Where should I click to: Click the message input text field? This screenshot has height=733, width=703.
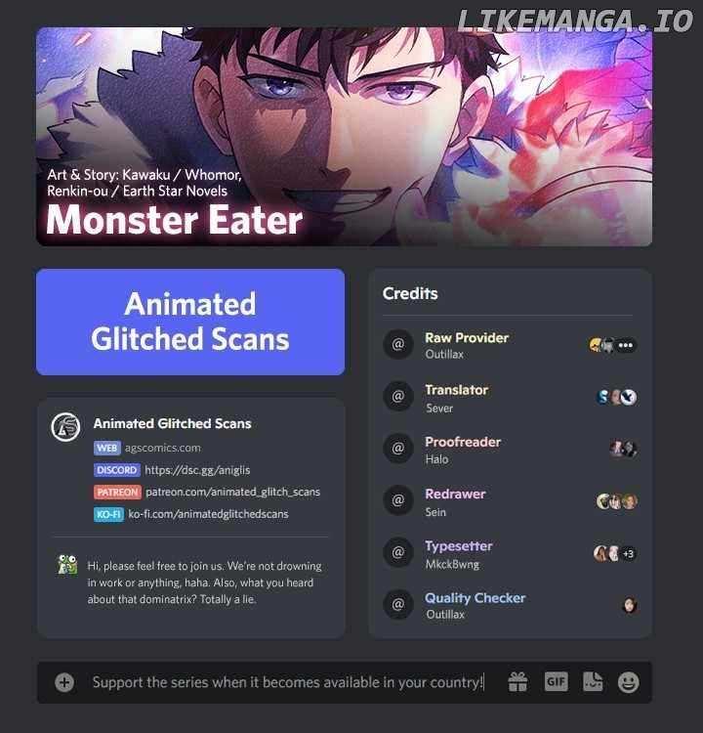(288, 682)
